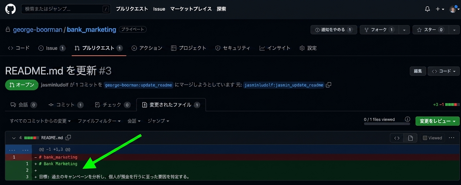Open base branch george-boorman:update_readme
The width and height of the screenshot is (461, 185).
[139, 85]
